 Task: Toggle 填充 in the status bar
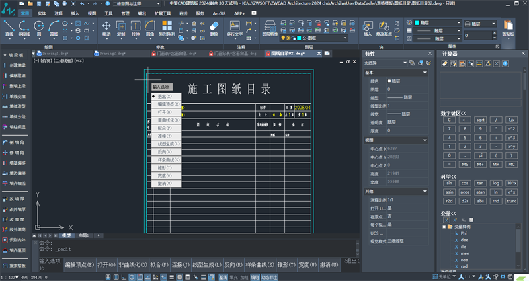(233, 277)
